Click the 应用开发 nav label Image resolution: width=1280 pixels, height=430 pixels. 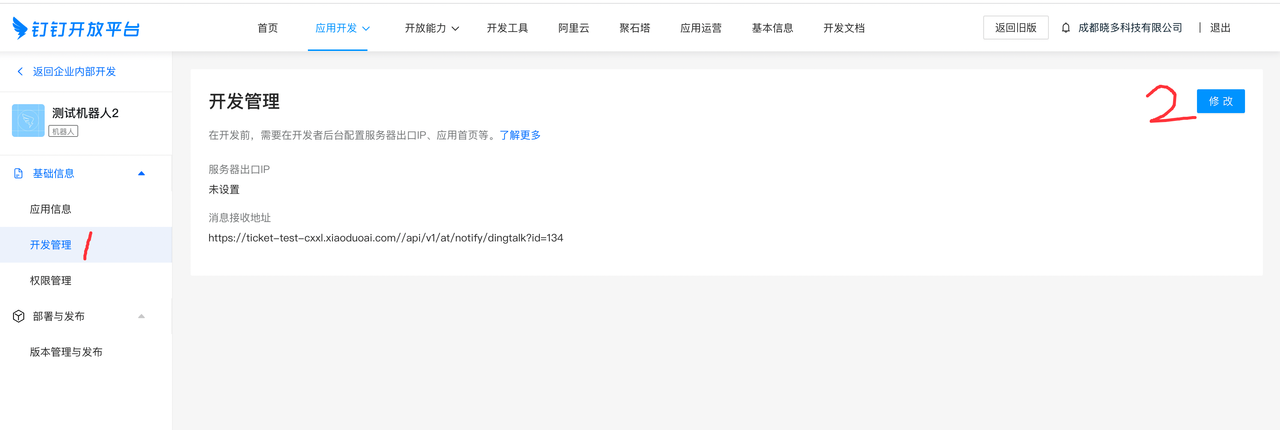tap(336, 28)
